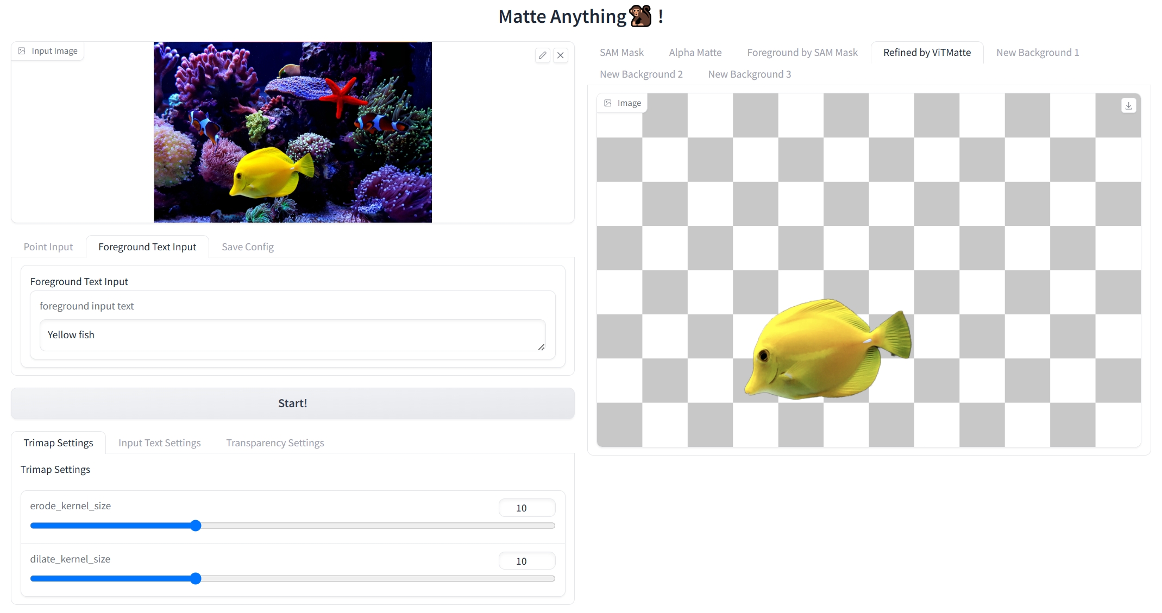Switch to the Point Input tab
This screenshot has width=1162, height=613.
pos(48,247)
